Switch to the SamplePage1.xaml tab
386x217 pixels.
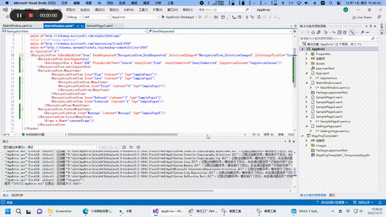coord(100,26)
